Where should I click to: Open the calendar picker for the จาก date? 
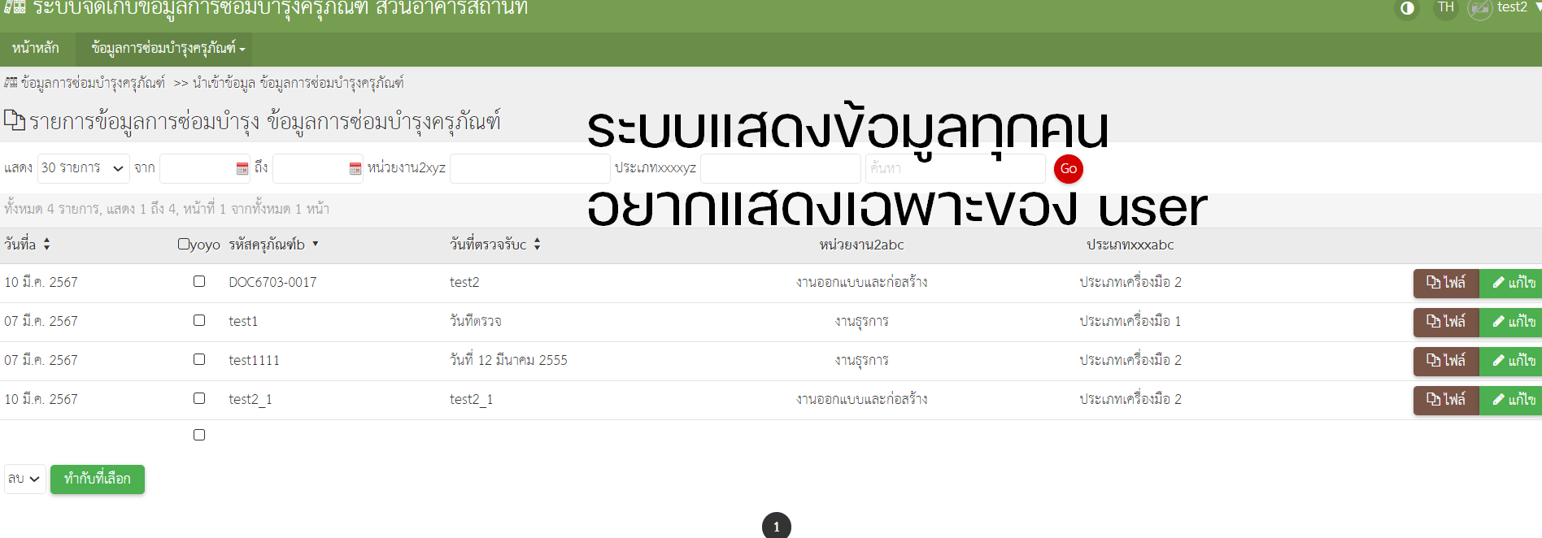click(242, 168)
